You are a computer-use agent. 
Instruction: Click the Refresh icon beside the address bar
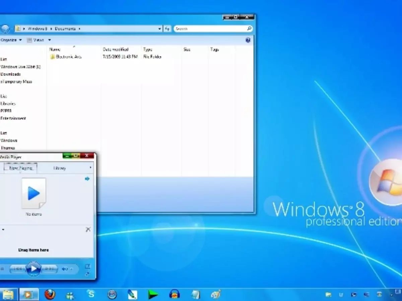[167, 28]
